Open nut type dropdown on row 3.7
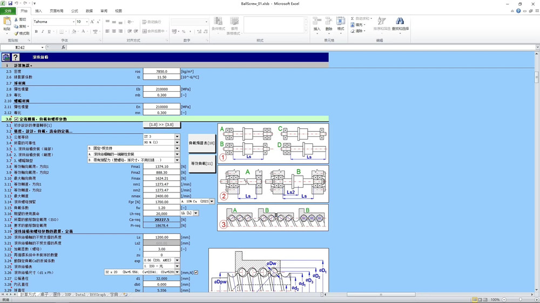Viewport: 540px width, 303px height. (177, 160)
